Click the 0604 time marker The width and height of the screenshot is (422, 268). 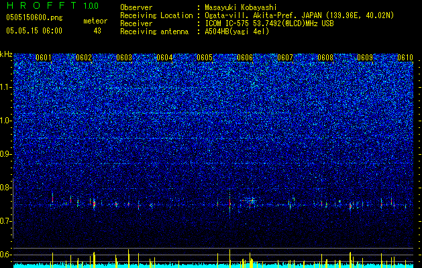click(164, 58)
